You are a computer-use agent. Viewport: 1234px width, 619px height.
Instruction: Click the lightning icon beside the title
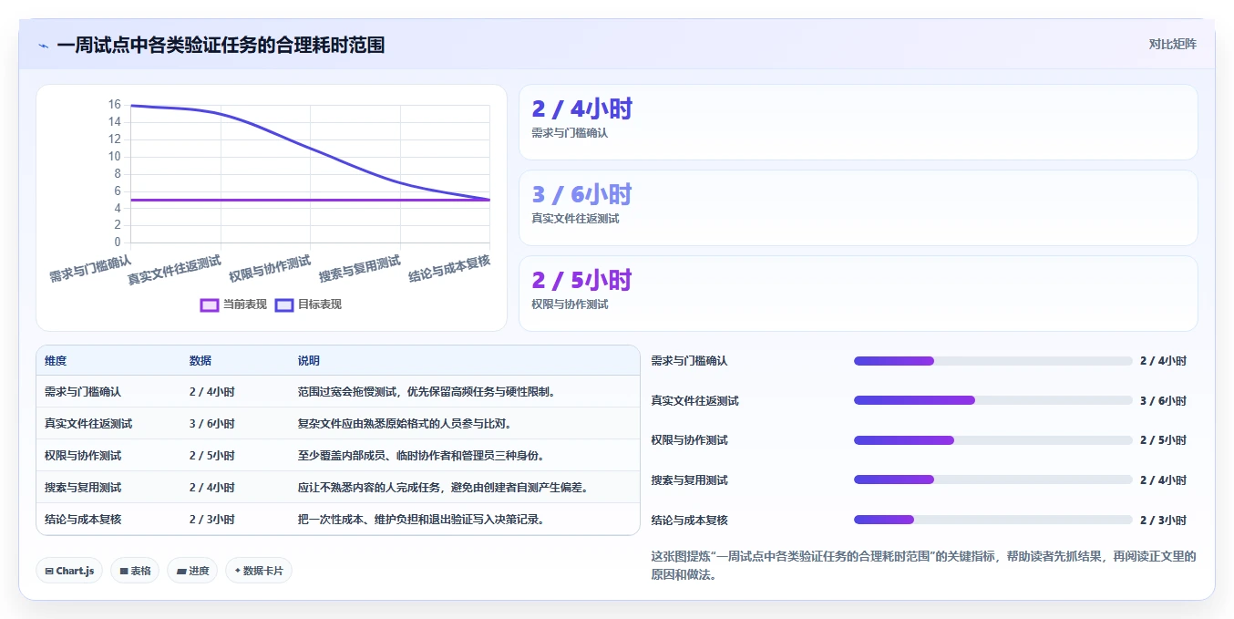(43, 46)
